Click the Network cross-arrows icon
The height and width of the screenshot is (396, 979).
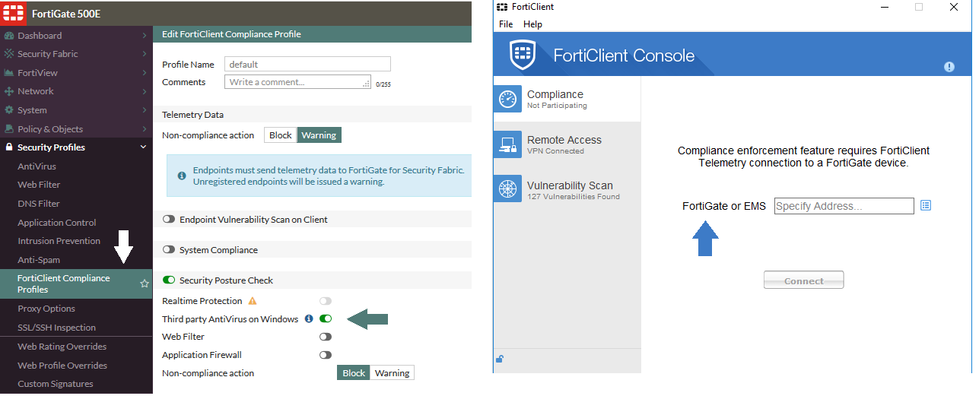click(9, 91)
